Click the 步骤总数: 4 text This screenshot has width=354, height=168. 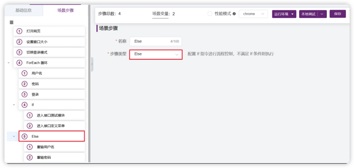pyautogui.click(x=109, y=14)
